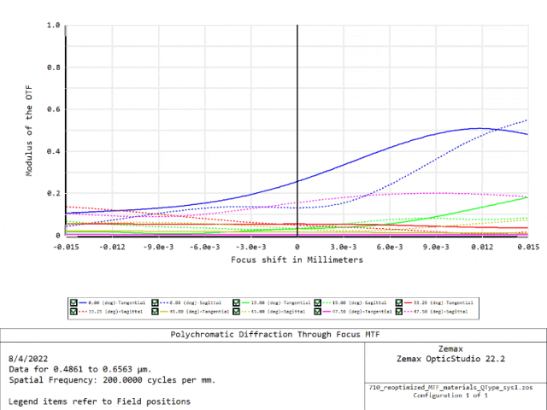The width and height of the screenshot is (547, 410).
Task: Click the 6.0e-3 x-axis tick label
Action: [390, 247]
